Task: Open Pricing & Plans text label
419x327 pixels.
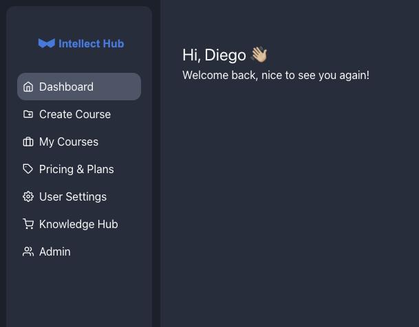Action: click(x=76, y=169)
